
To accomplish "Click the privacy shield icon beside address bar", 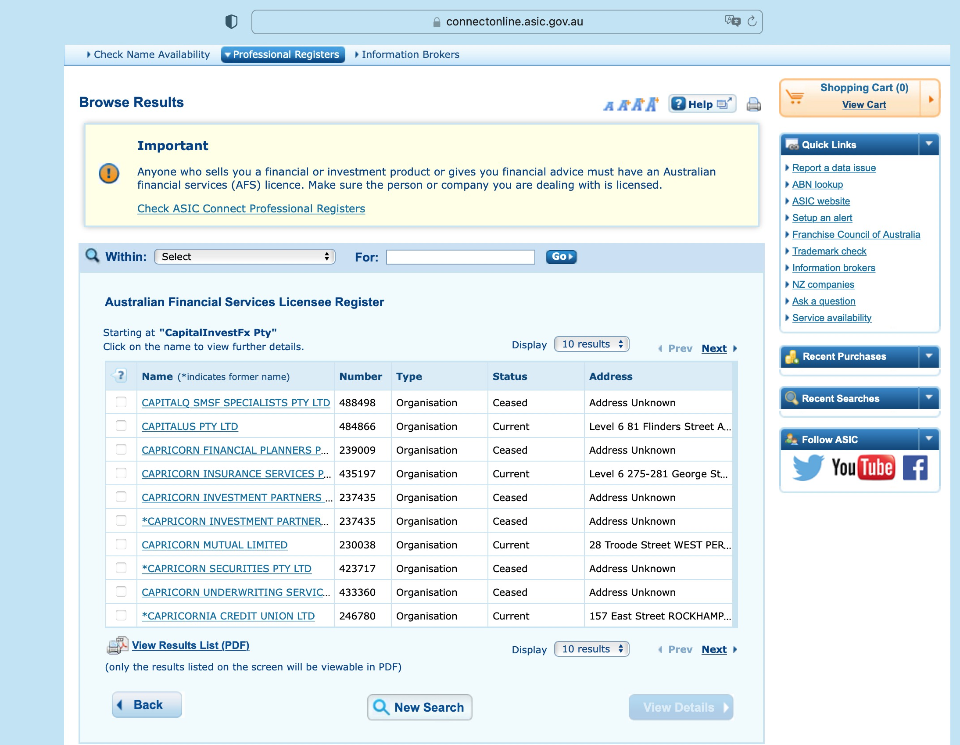I will click(231, 21).
